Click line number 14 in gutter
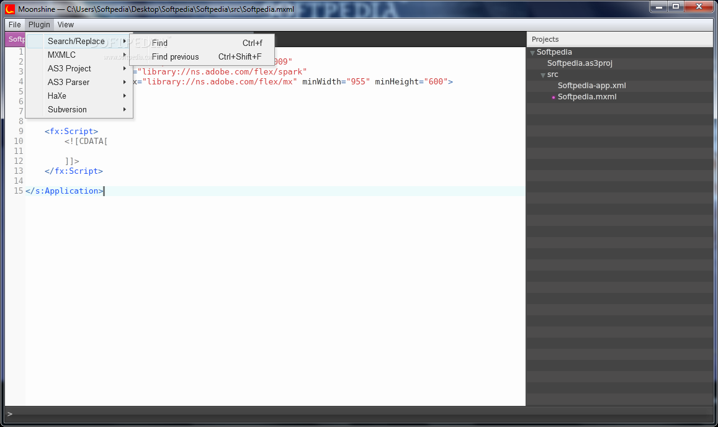The image size is (718, 427). coord(19,181)
